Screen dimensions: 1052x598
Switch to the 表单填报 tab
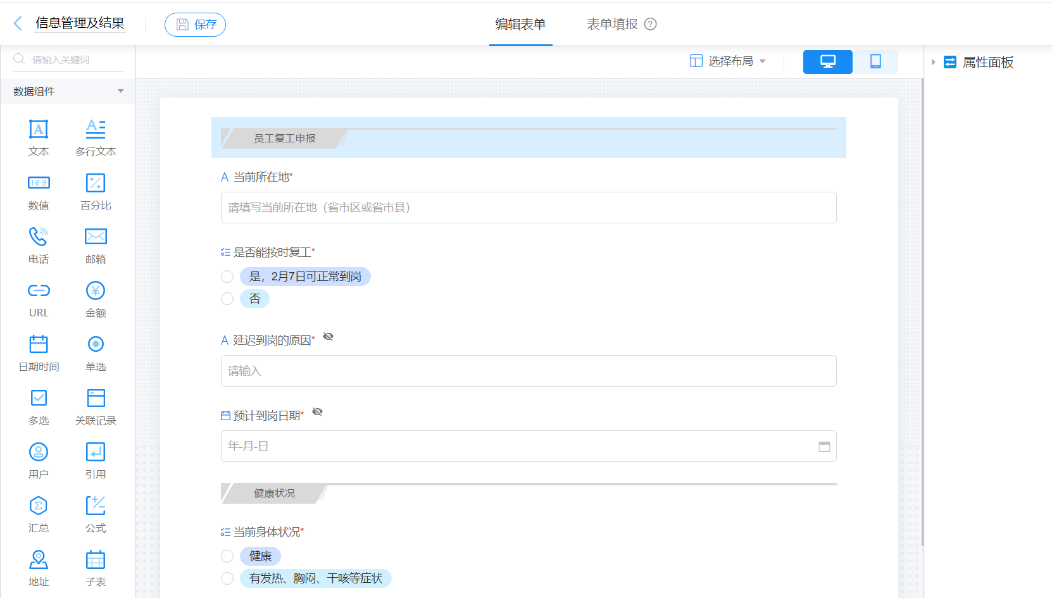pos(612,24)
